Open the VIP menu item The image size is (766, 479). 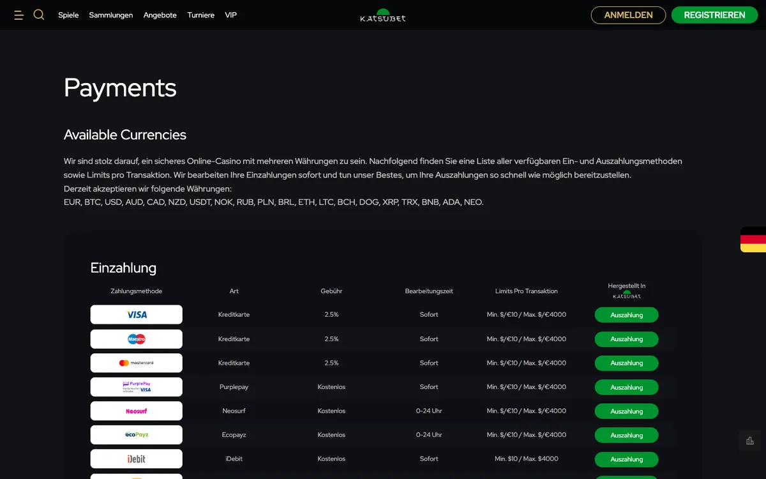pos(231,15)
